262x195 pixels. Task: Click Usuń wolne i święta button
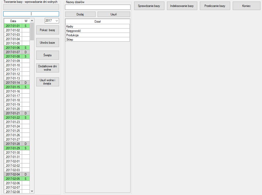click(48, 82)
